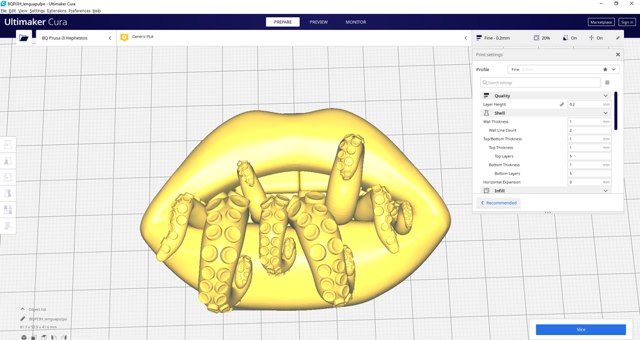Collapse the Object list

[22, 309]
